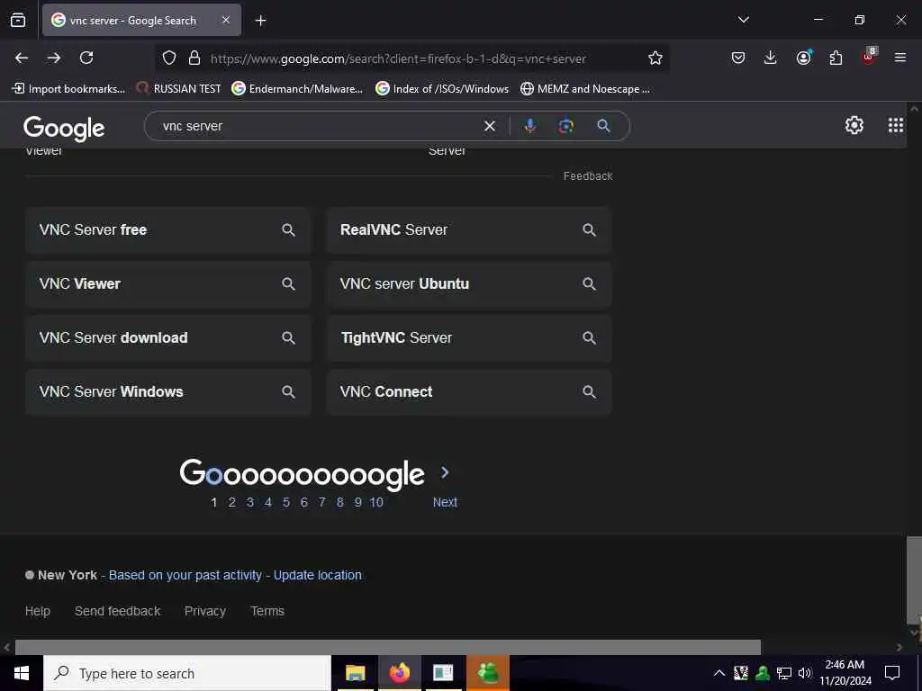Go to results page 3
Image resolution: width=922 pixels, height=691 pixels.
pyautogui.click(x=250, y=502)
